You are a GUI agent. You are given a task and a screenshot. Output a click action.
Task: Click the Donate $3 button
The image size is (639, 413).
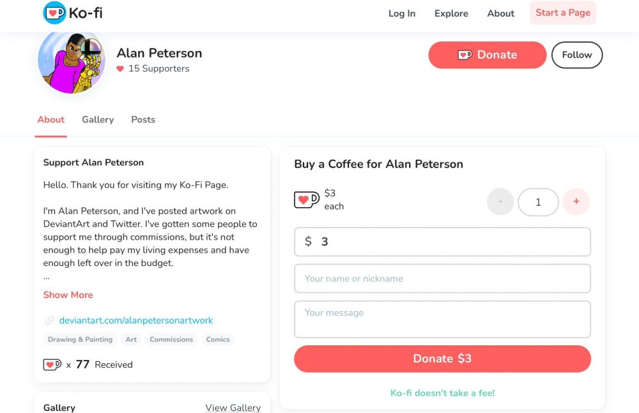pos(442,359)
